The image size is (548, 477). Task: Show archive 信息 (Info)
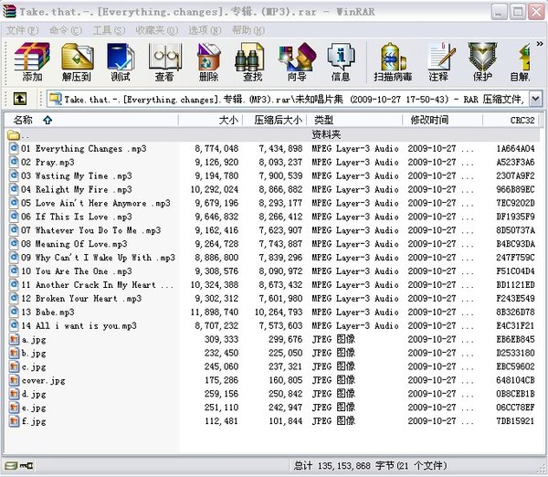[341, 62]
